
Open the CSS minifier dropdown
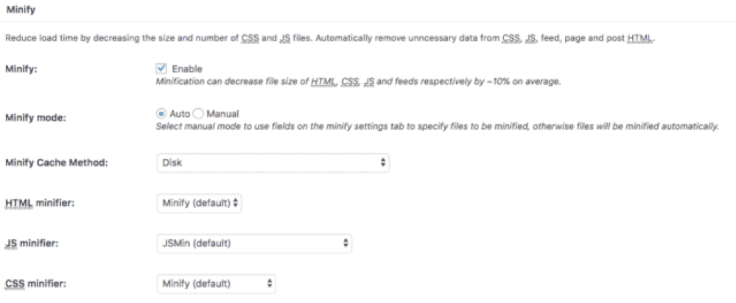click(x=217, y=282)
